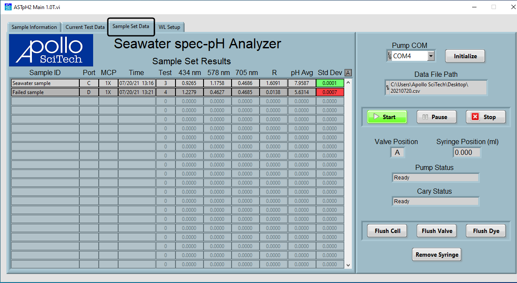
Task: Click the path icon in Data File Path
Action: pyautogui.click(x=388, y=88)
